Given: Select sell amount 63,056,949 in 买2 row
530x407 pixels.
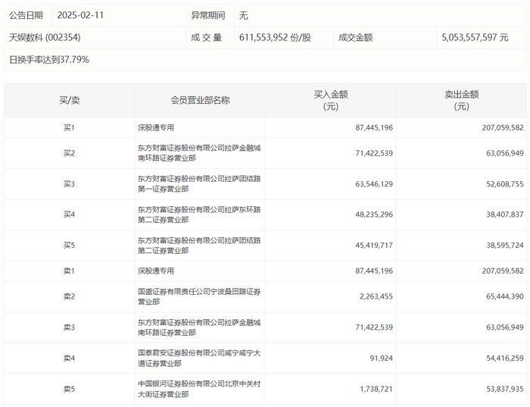Looking at the screenshot, I should point(505,153).
